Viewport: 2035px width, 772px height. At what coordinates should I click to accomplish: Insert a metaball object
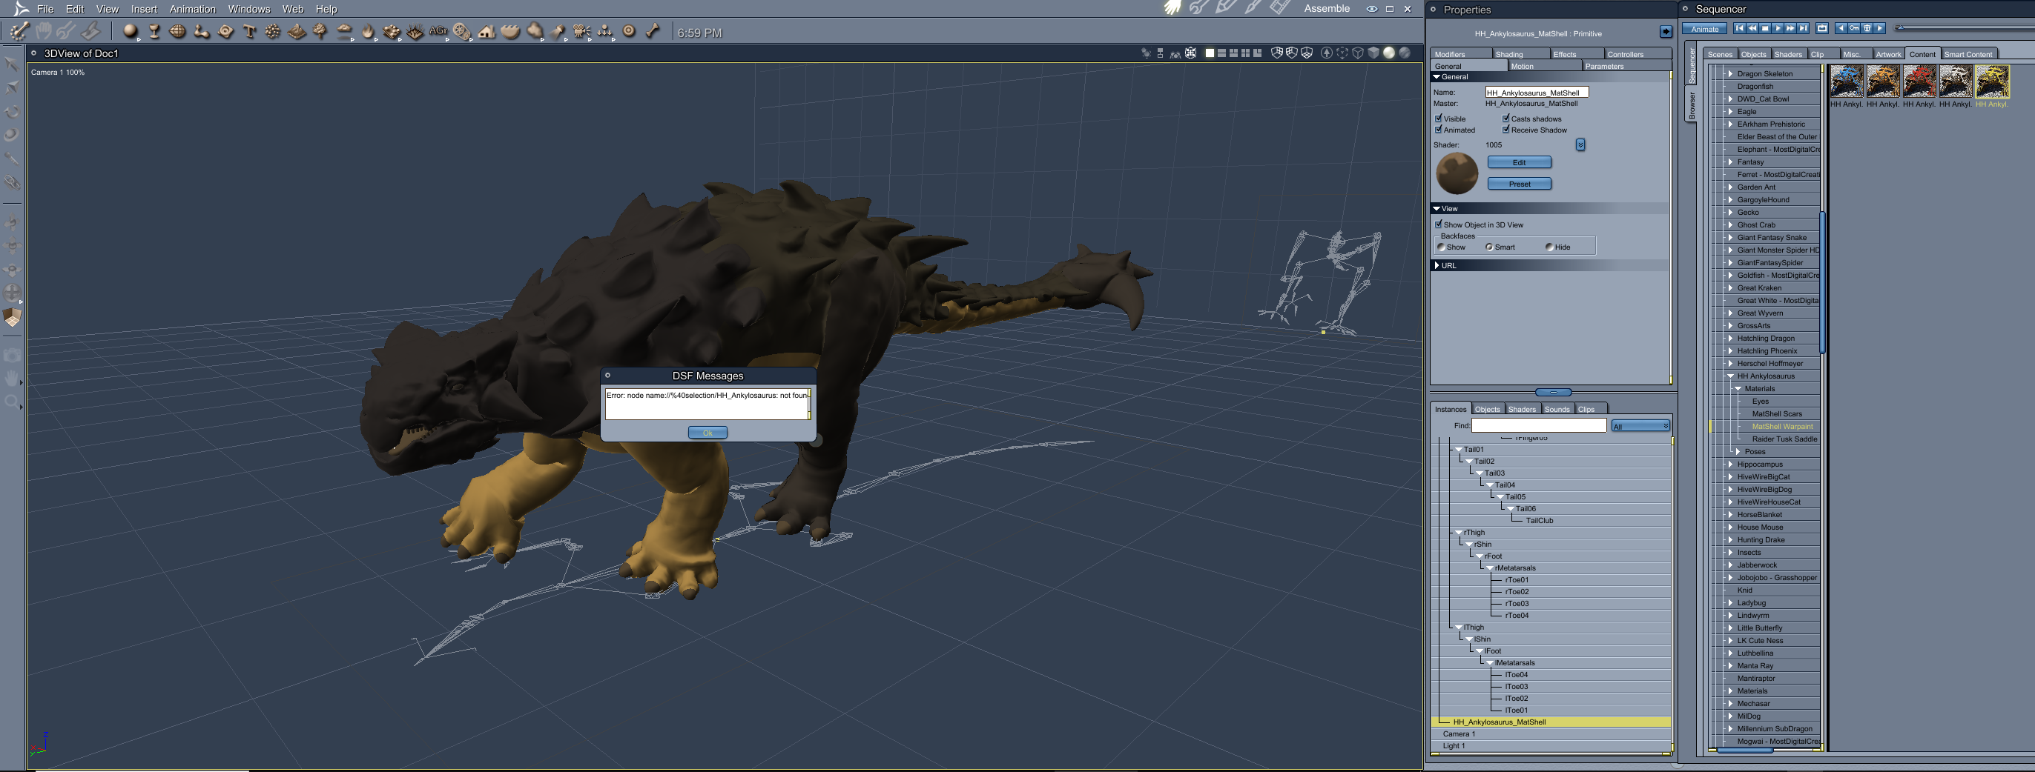coord(202,32)
